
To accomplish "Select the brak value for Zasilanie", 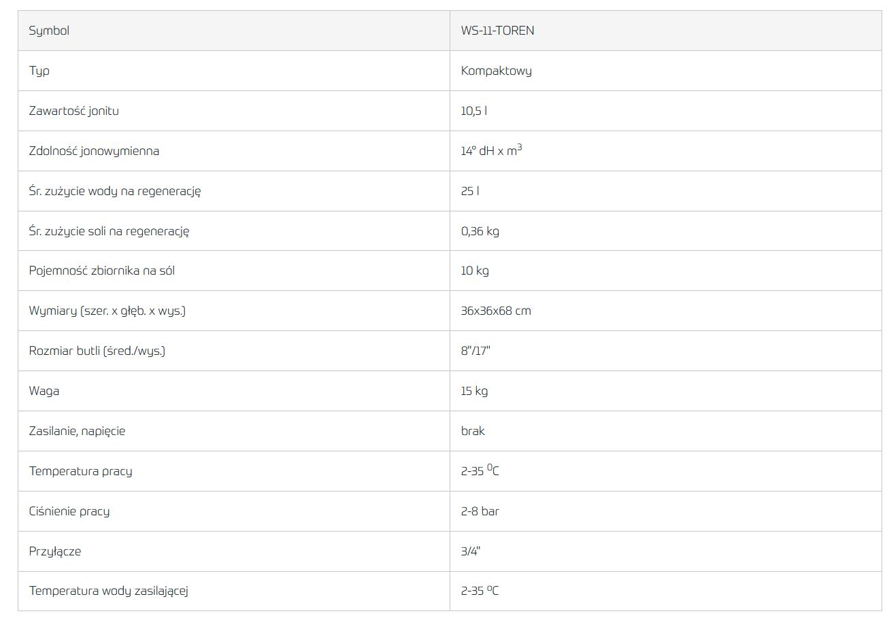I will (x=473, y=431).
